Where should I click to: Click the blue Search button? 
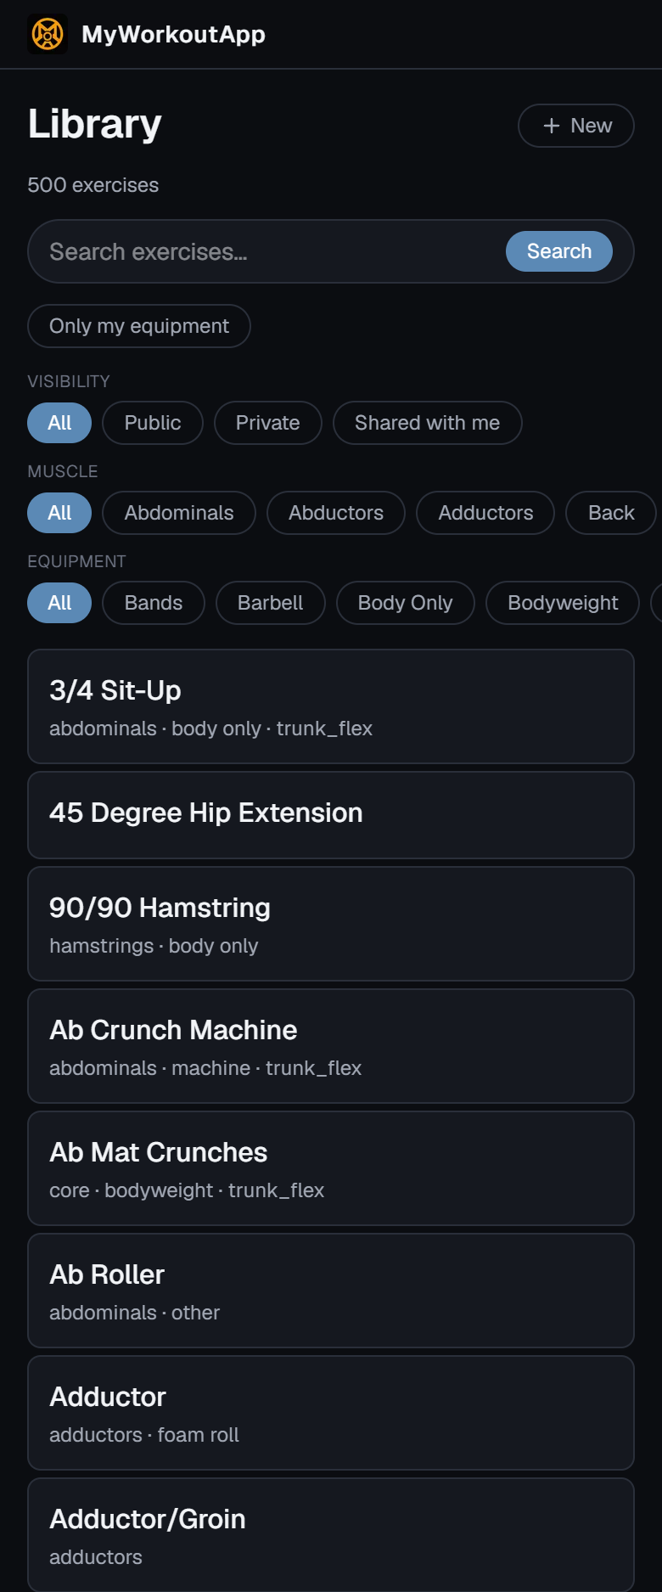[x=559, y=251]
